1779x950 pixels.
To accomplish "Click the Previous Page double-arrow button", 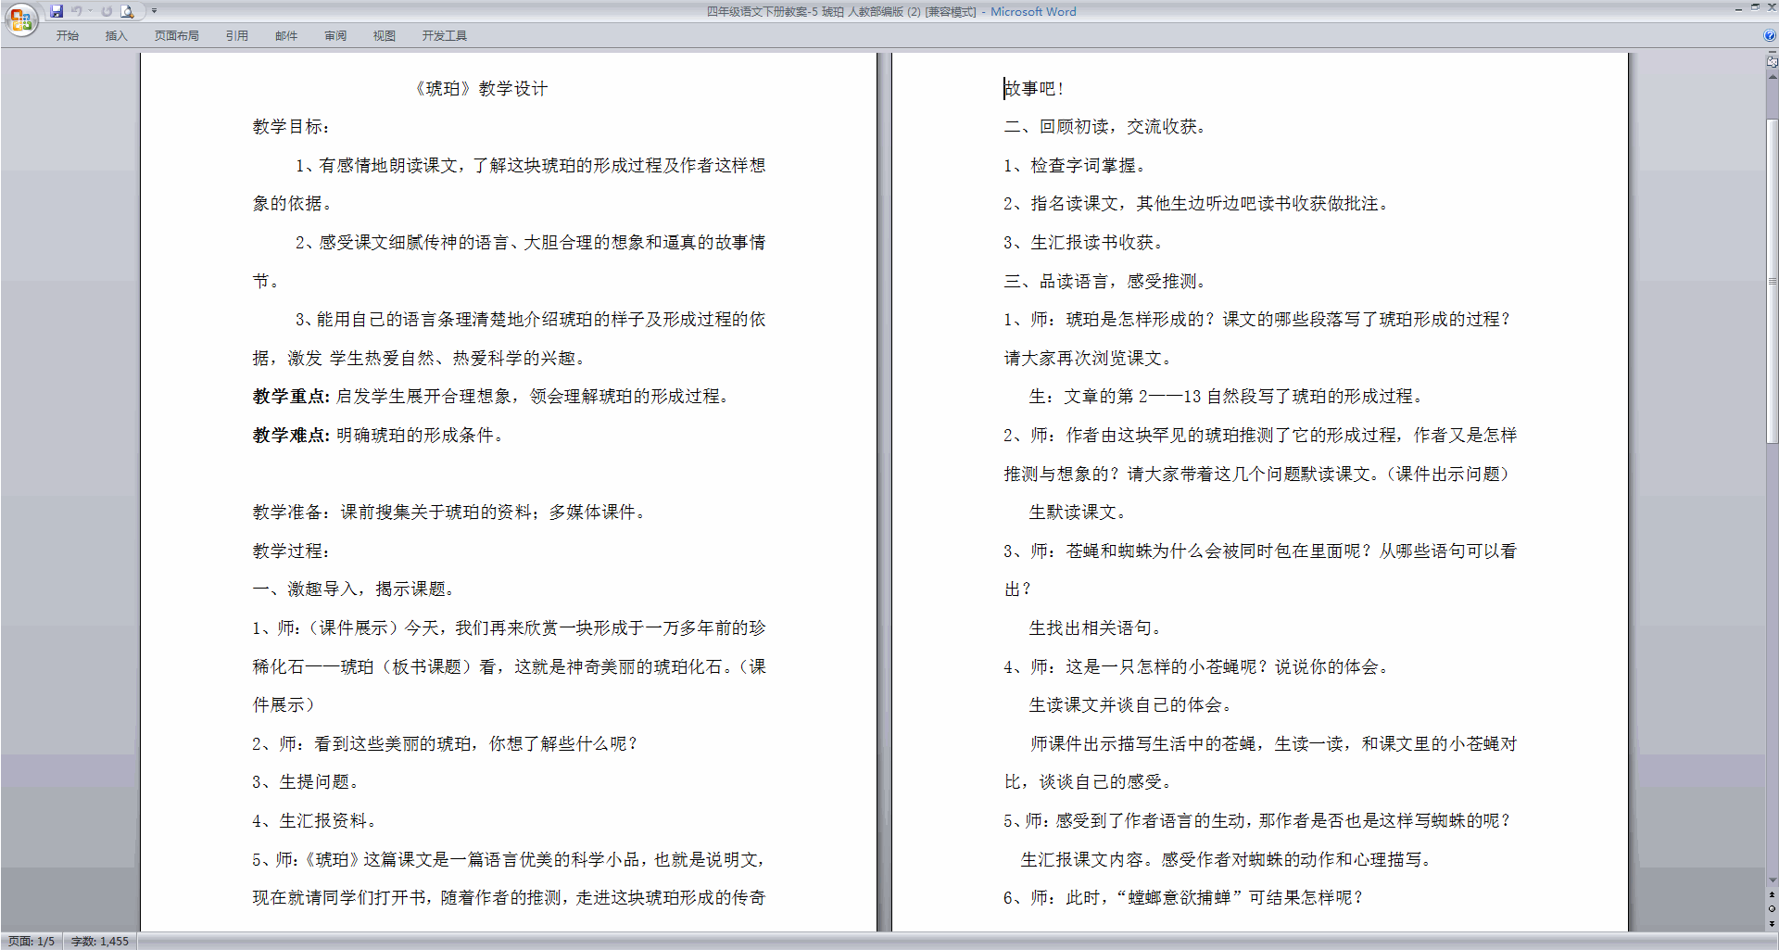I will [1772, 895].
